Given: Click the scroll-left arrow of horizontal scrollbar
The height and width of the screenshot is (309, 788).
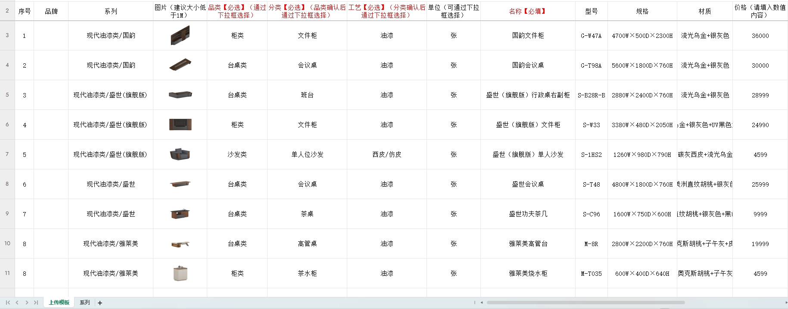Looking at the screenshot, I should click(482, 303).
